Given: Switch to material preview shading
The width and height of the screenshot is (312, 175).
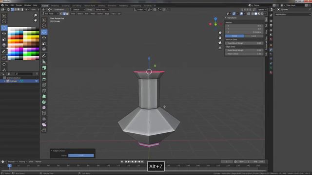Looking at the screenshot, I should (x=259, y=14).
